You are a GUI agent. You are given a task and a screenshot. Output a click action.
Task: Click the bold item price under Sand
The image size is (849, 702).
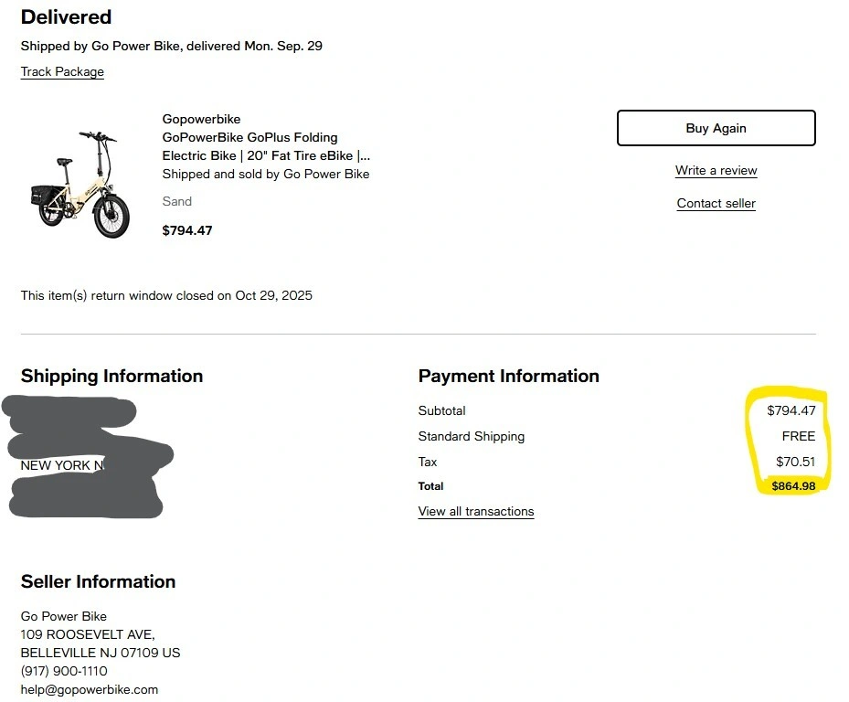[187, 230]
